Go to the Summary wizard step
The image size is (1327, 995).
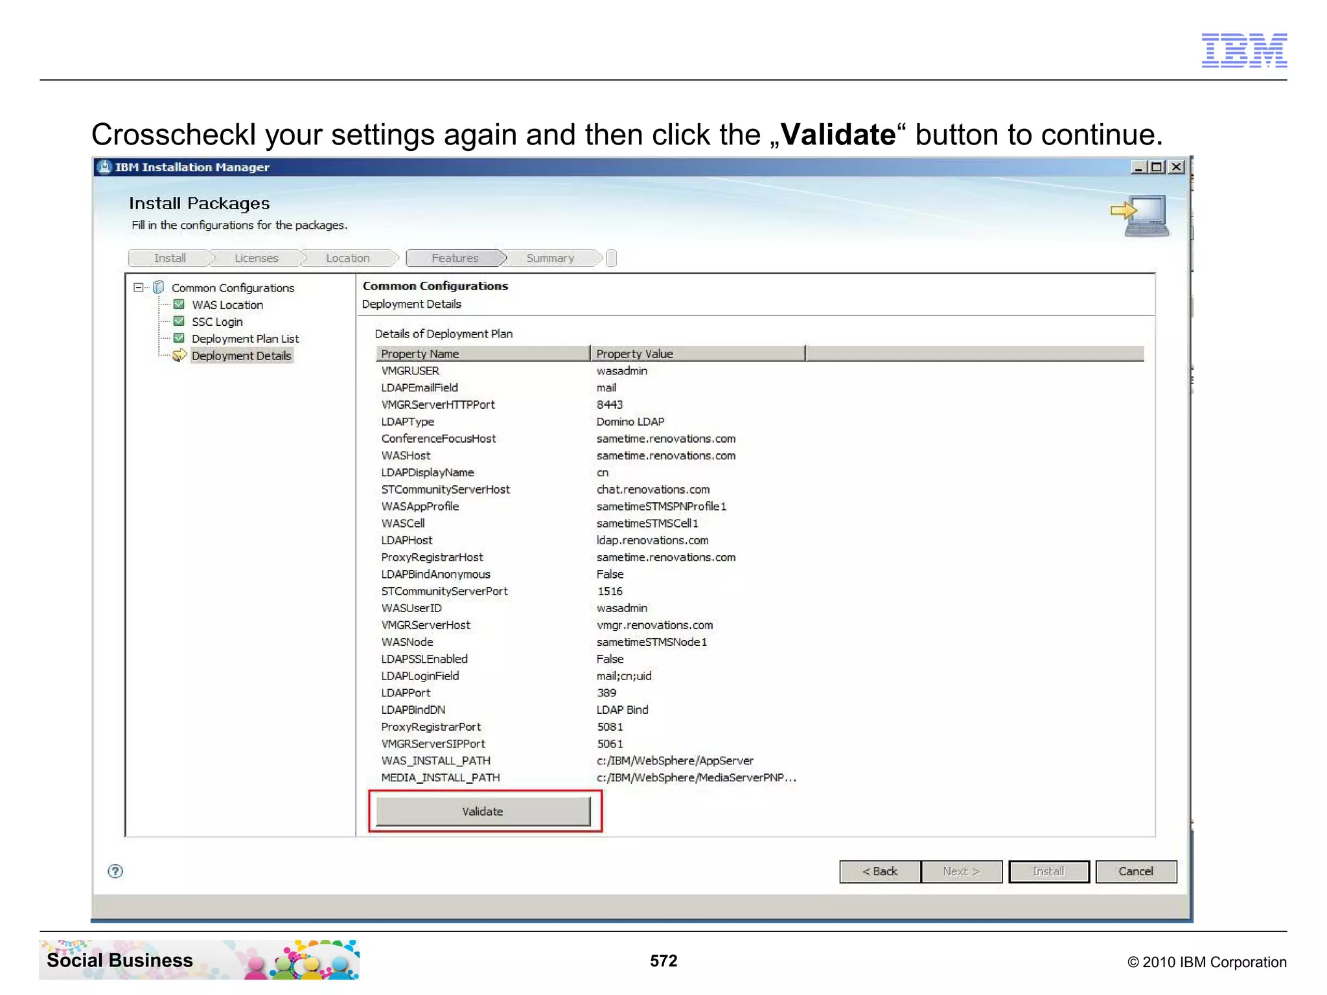(x=550, y=258)
